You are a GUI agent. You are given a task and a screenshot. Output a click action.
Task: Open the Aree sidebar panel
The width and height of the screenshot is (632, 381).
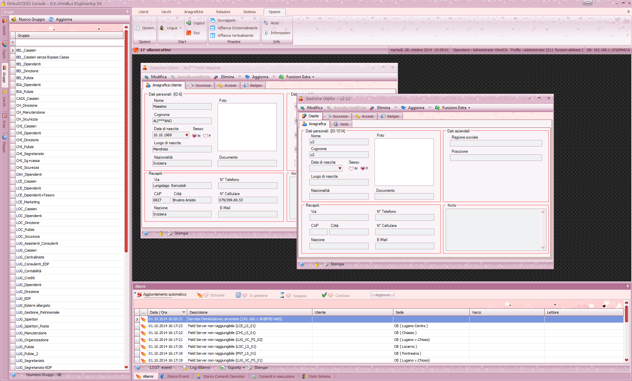click(4, 120)
